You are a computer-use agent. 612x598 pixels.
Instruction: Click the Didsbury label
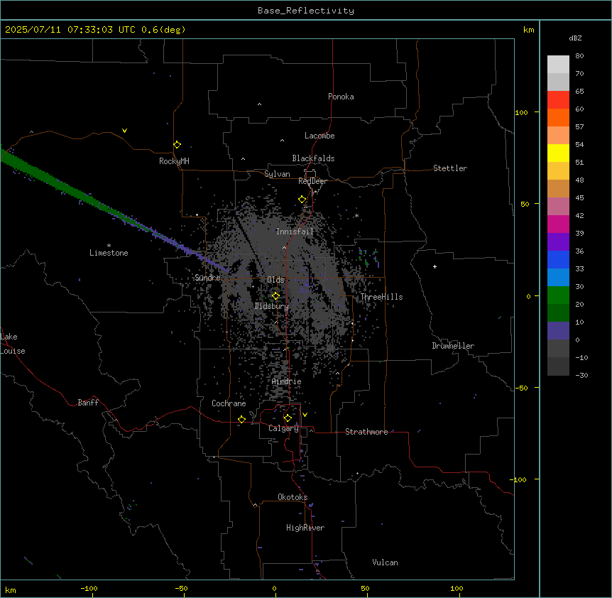click(x=272, y=306)
